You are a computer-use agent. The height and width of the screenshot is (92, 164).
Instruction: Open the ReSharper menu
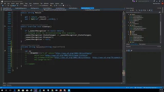coord(46,3)
